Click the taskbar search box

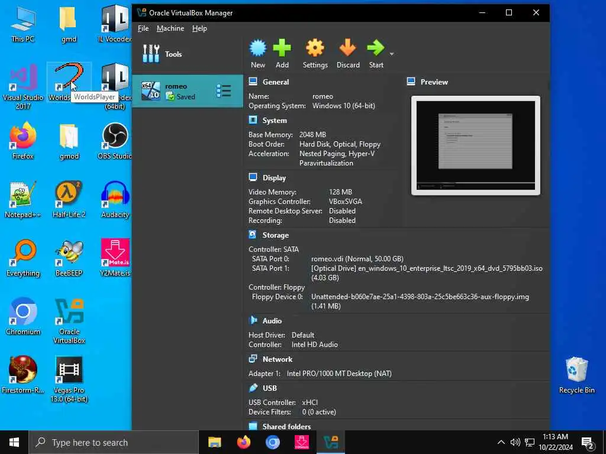coord(114,442)
